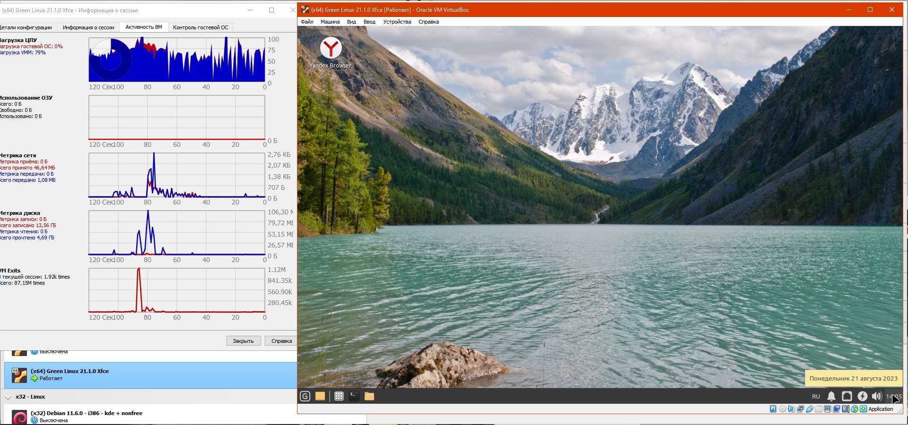
Task: Click the date tooltip 'Понедельник 21 августа 2023'
Action: tap(854, 378)
